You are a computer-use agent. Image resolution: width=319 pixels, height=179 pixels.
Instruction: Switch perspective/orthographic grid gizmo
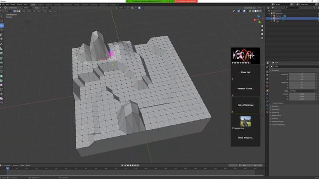coord(262,38)
